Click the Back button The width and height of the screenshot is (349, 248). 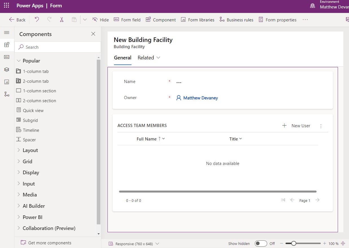[x=17, y=20]
